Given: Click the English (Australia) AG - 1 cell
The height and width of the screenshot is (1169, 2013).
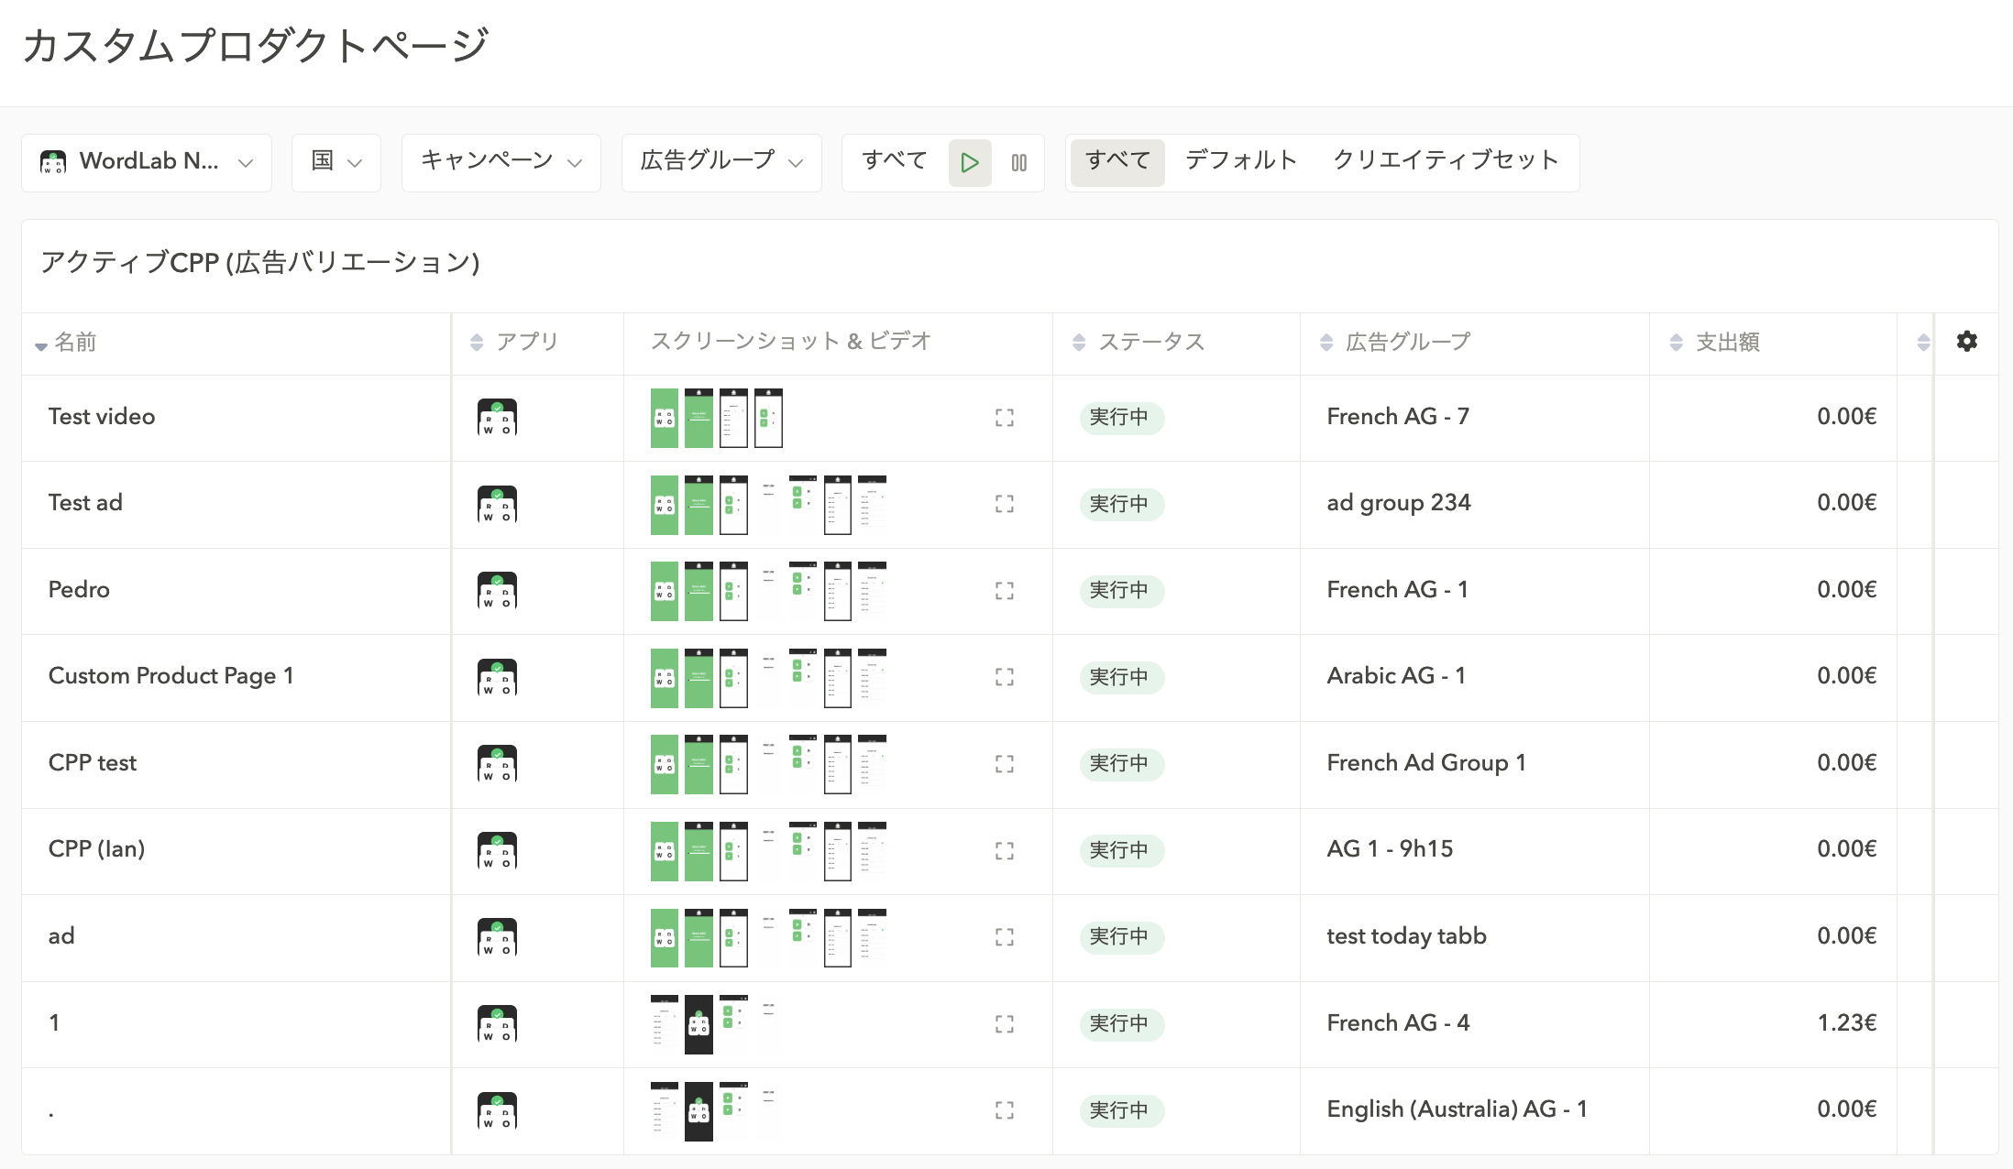Looking at the screenshot, I should pyautogui.click(x=1457, y=1109).
